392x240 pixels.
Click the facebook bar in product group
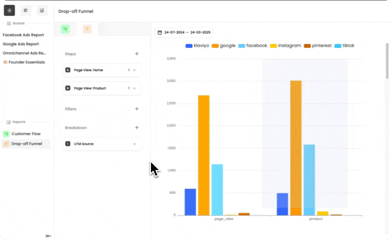[309, 180]
